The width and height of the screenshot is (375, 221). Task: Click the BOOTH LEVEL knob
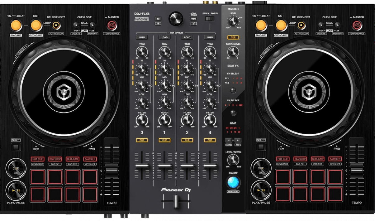233,53
